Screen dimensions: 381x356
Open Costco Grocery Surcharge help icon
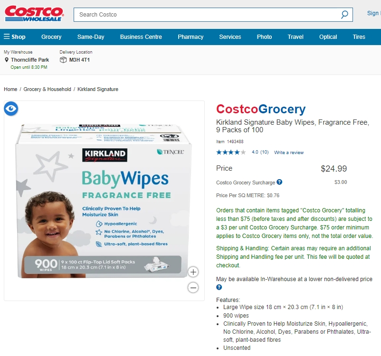tap(279, 182)
